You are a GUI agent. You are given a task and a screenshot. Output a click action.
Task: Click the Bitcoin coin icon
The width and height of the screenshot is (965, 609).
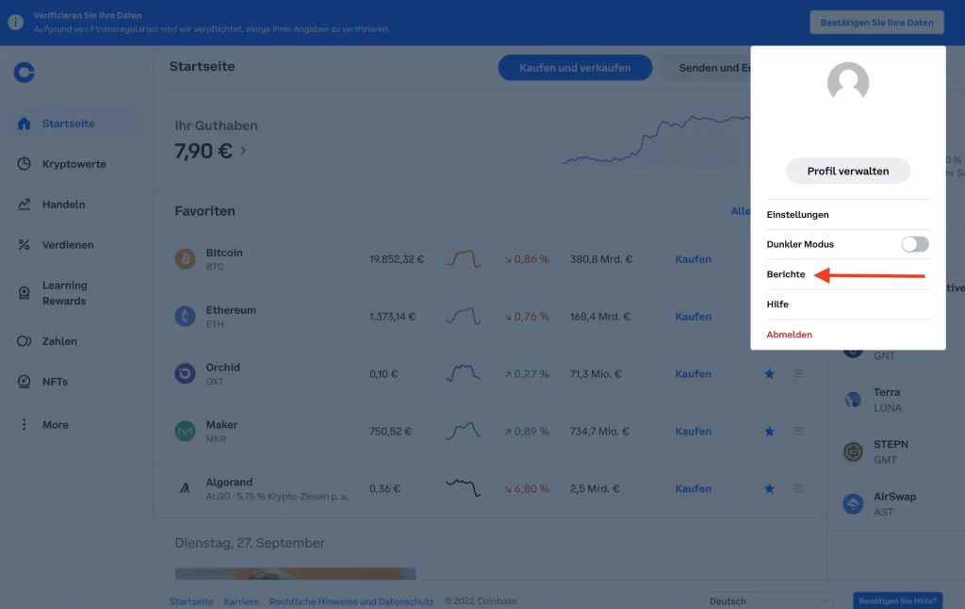click(186, 259)
